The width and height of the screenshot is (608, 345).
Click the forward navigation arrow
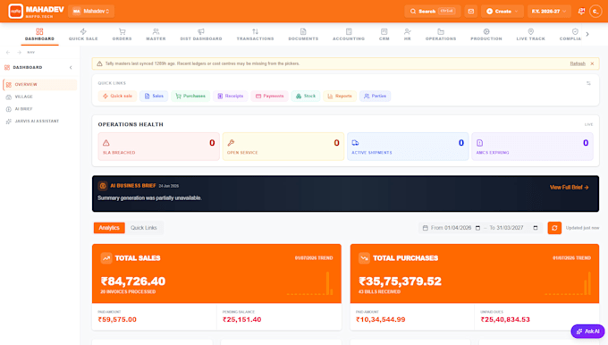coord(19,53)
